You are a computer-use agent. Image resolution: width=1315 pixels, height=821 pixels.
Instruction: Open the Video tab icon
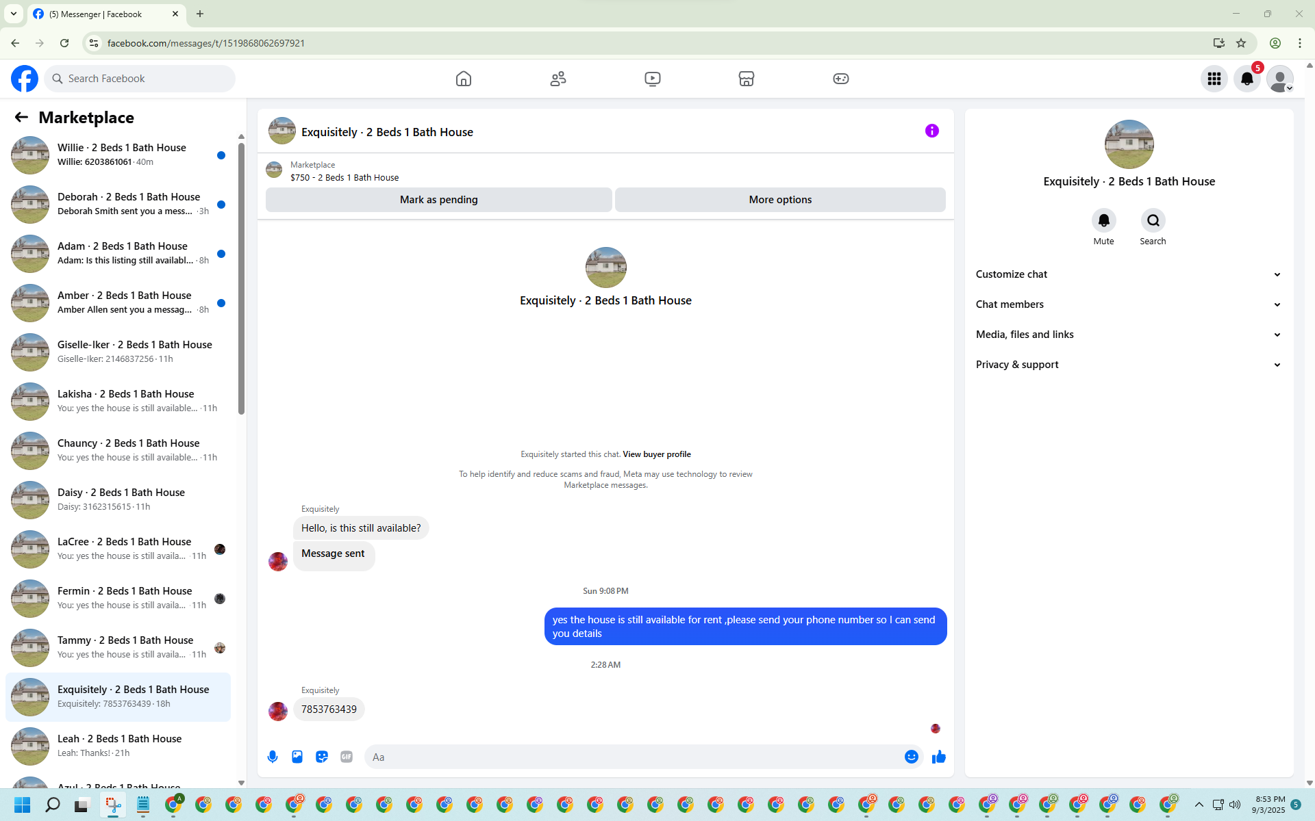click(653, 79)
